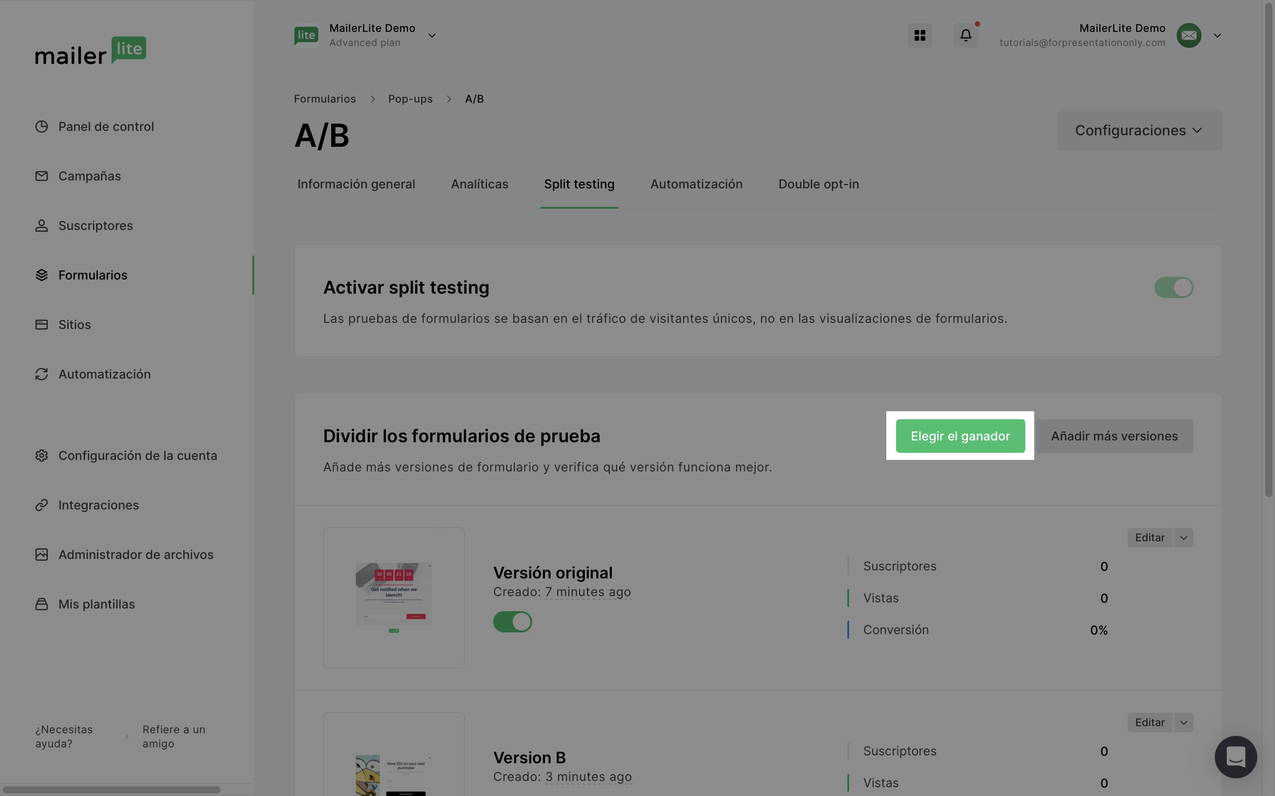The image size is (1275, 796).
Task: Expand the MailerLite Demo account switcher
Action: point(432,36)
